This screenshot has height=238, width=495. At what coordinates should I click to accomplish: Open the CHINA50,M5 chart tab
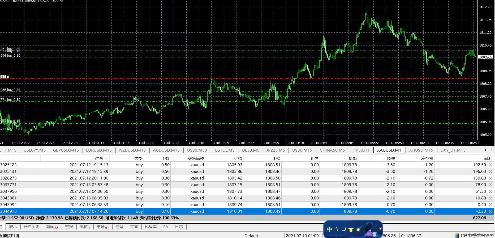332,150
